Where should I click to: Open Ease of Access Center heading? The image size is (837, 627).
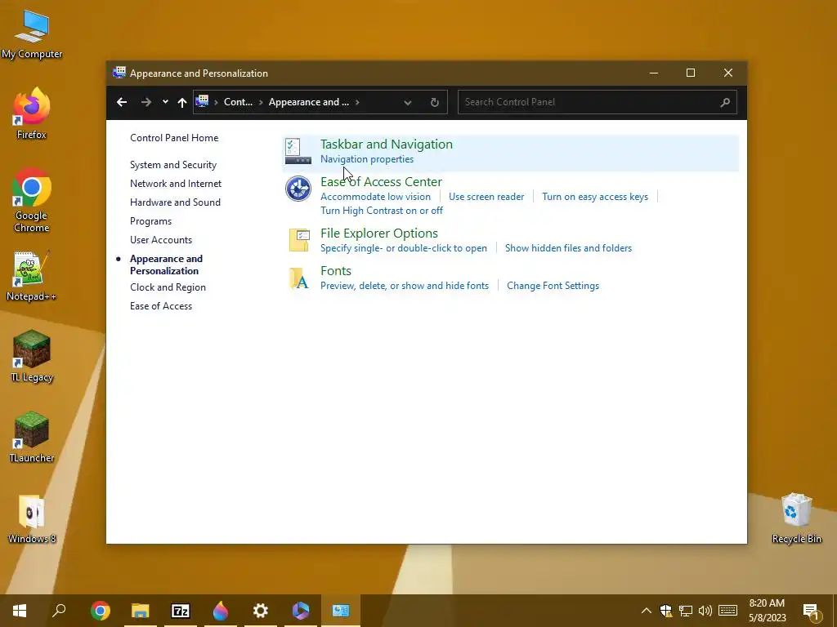[x=381, y=182]
